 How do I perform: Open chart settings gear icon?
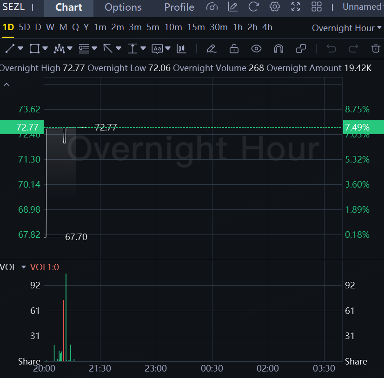pos(275,7)
